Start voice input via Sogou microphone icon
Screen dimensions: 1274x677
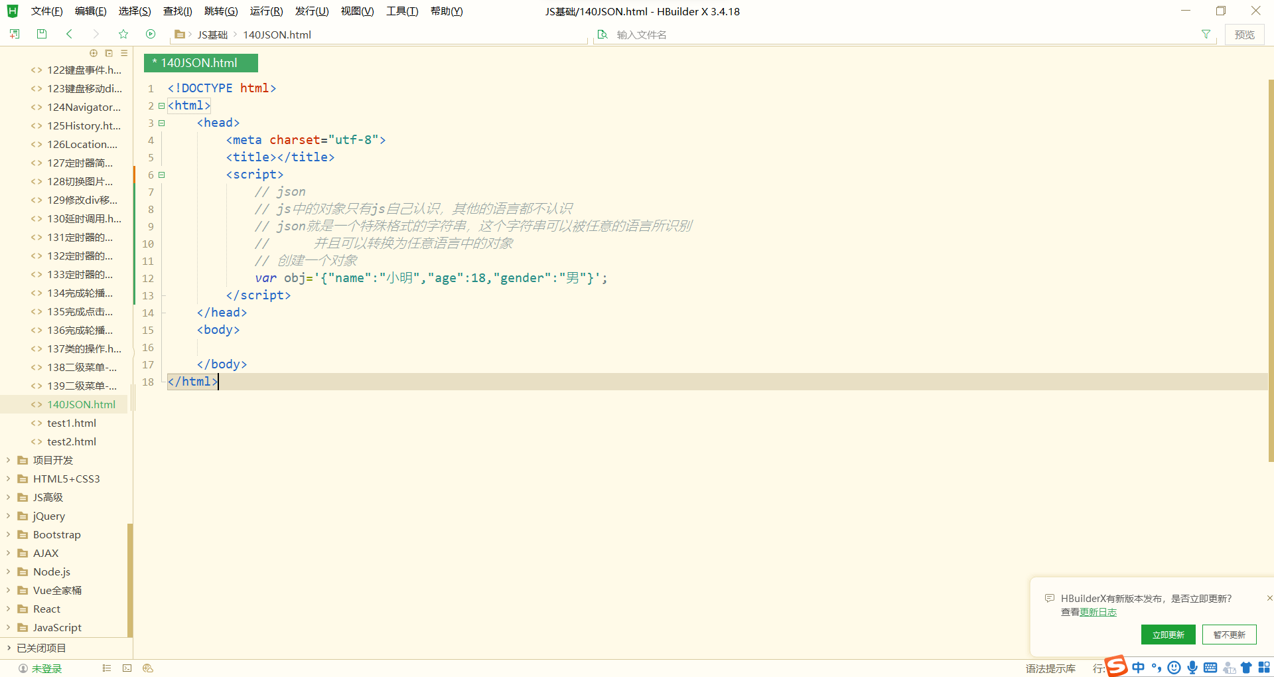coord(1192,667)
